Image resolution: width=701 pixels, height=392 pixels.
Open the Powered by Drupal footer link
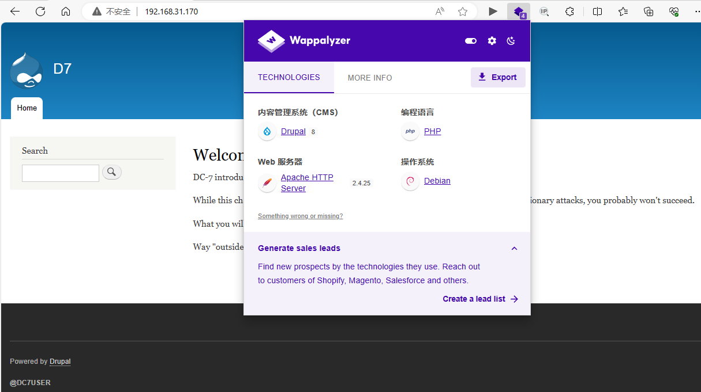[x=60, y=361]
